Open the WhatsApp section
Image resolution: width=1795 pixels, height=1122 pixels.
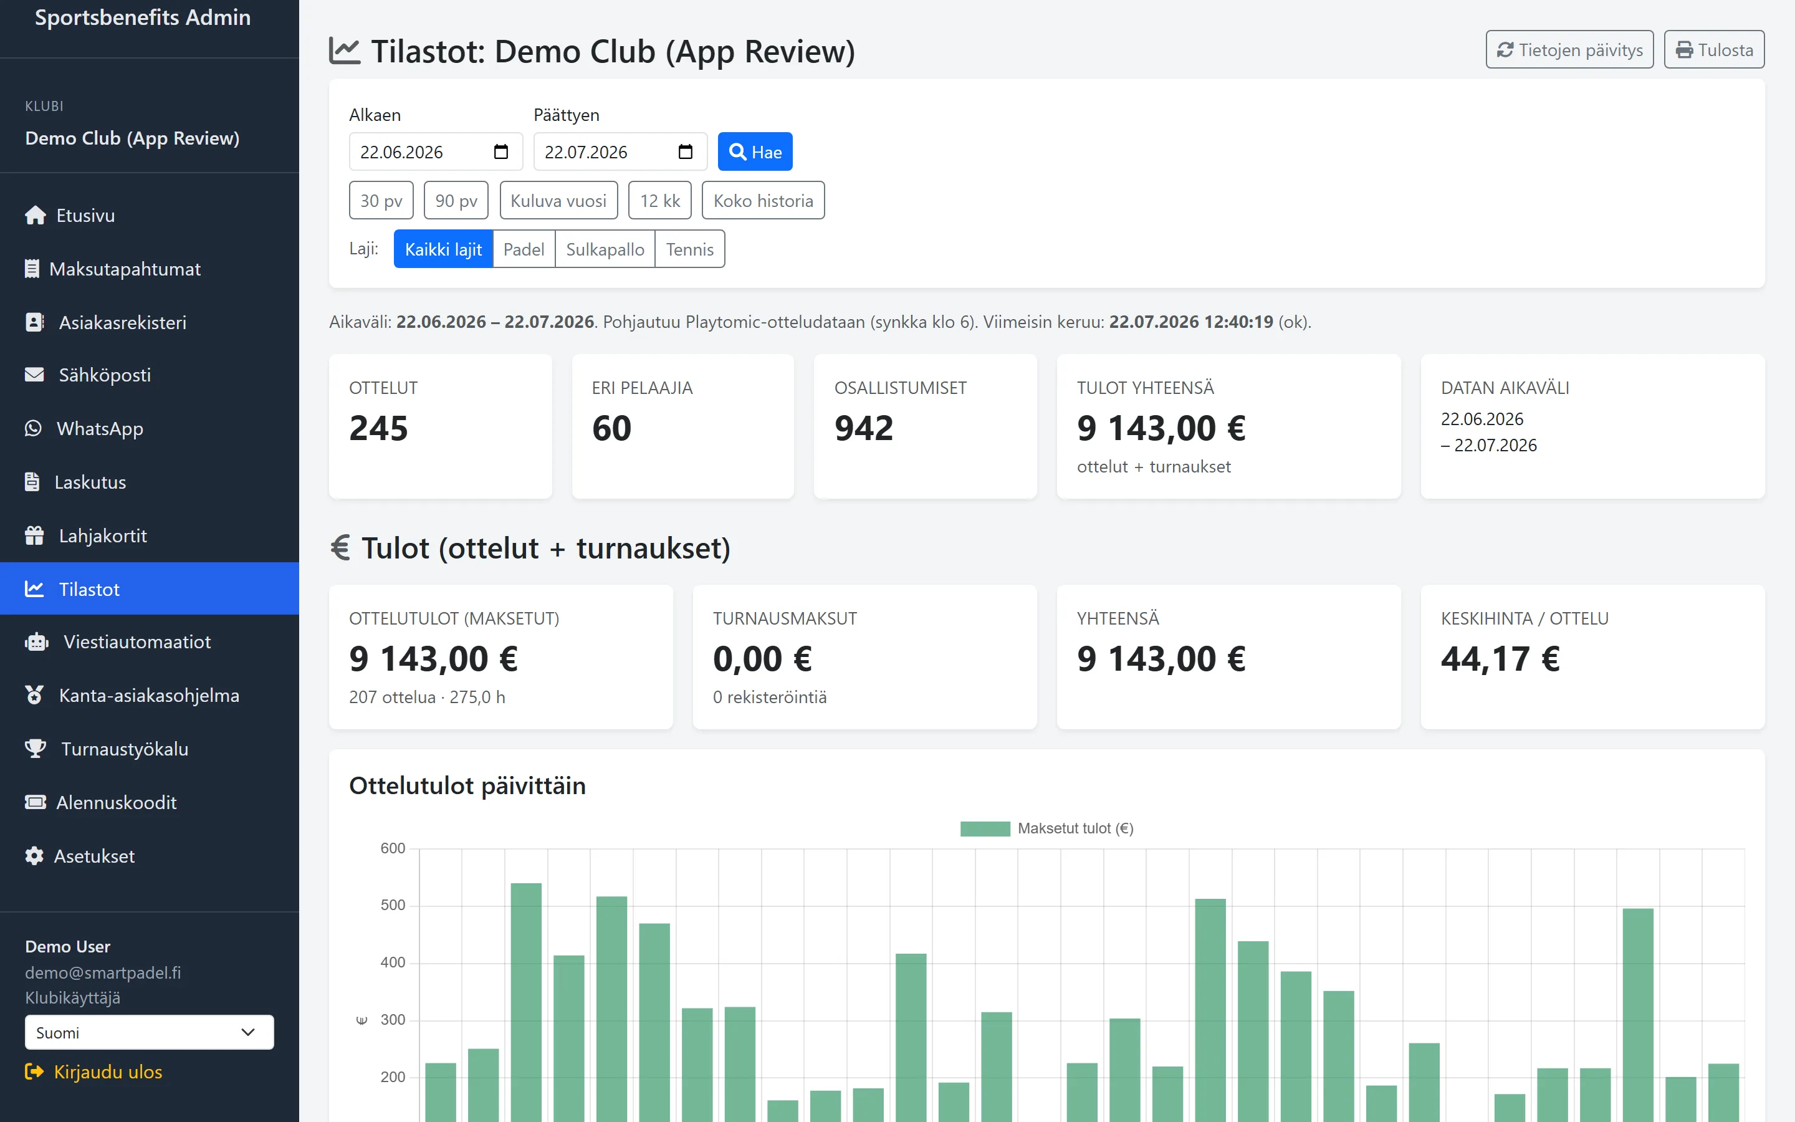click(x=149, y=428)
